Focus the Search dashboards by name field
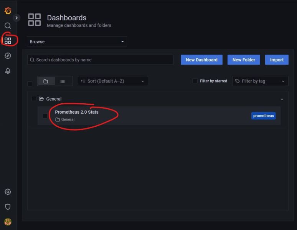The width and height of the screenshot is (297, 230). click(x=100, y=60)
